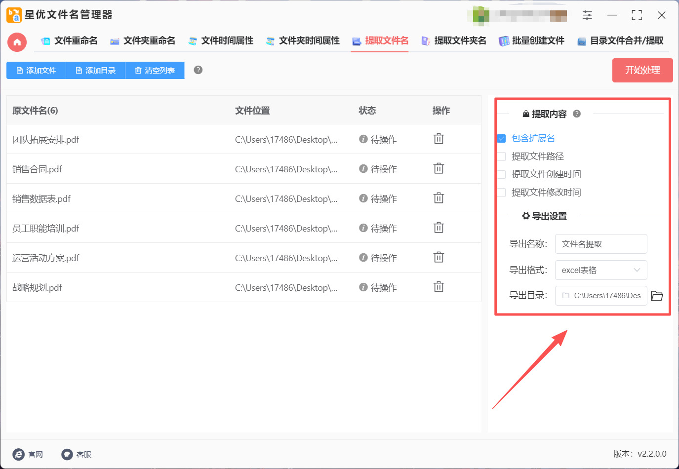
Task: Delete 销售合同.pdf using its trash icon
Action: click(439, 168)
